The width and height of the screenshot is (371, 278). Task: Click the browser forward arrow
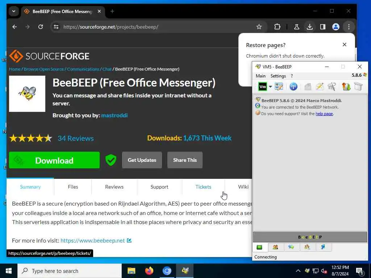28,27
